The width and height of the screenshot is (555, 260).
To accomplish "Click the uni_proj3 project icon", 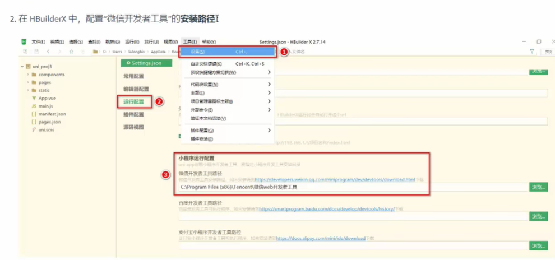I will 29,67.
